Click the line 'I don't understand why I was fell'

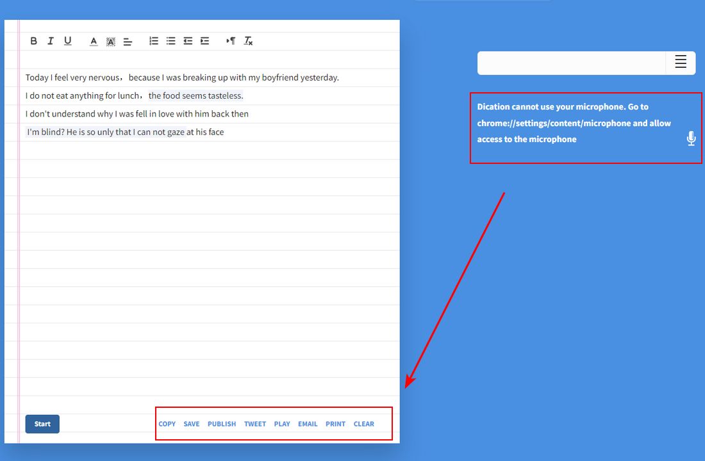(x=137, y=114)
